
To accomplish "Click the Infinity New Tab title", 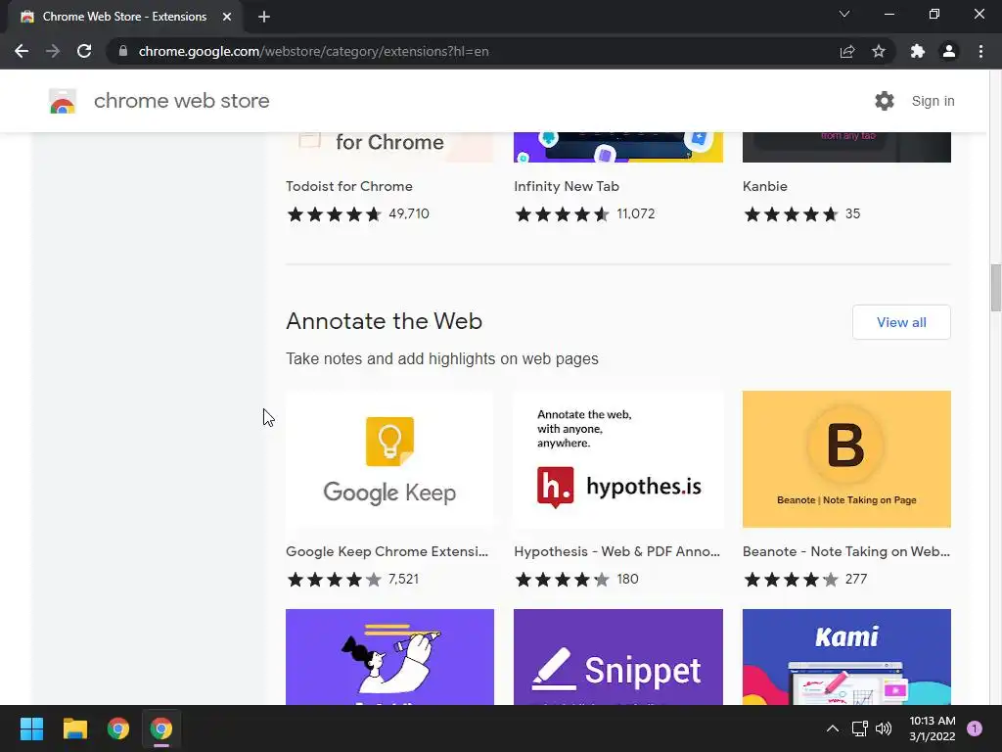I will [567, 186].
